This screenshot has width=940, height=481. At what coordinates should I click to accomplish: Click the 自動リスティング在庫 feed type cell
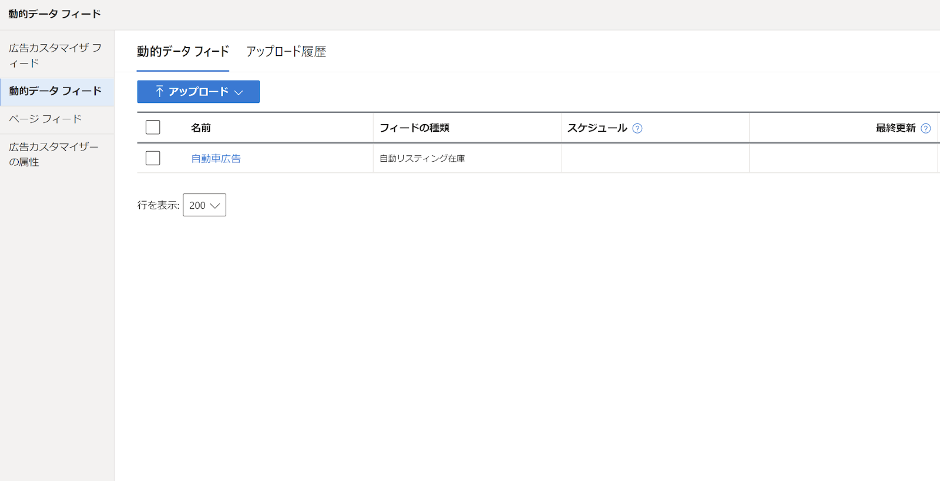point(422,158)
